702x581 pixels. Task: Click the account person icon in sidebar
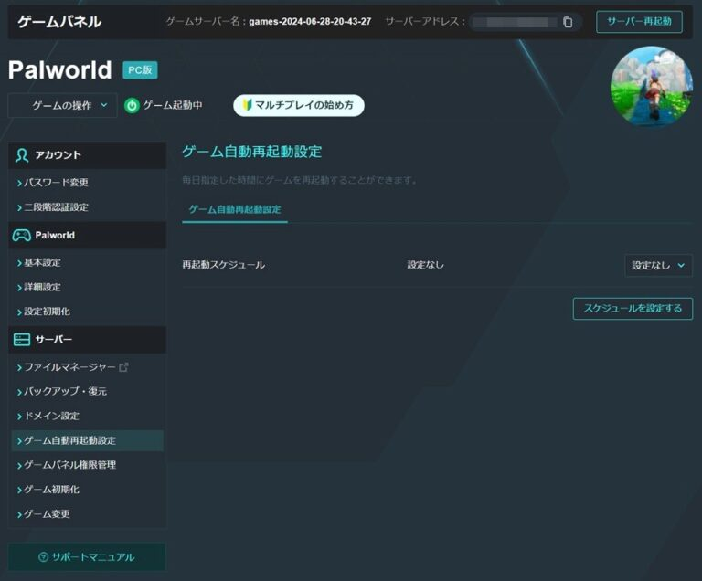[x=22, y=155]
